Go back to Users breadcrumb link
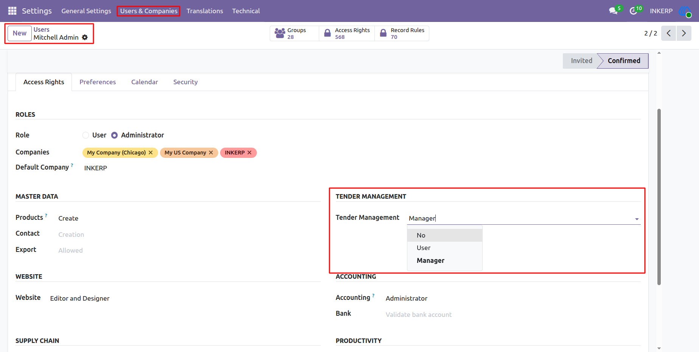This screenshot has height=352, width=699. pos(42,29)
